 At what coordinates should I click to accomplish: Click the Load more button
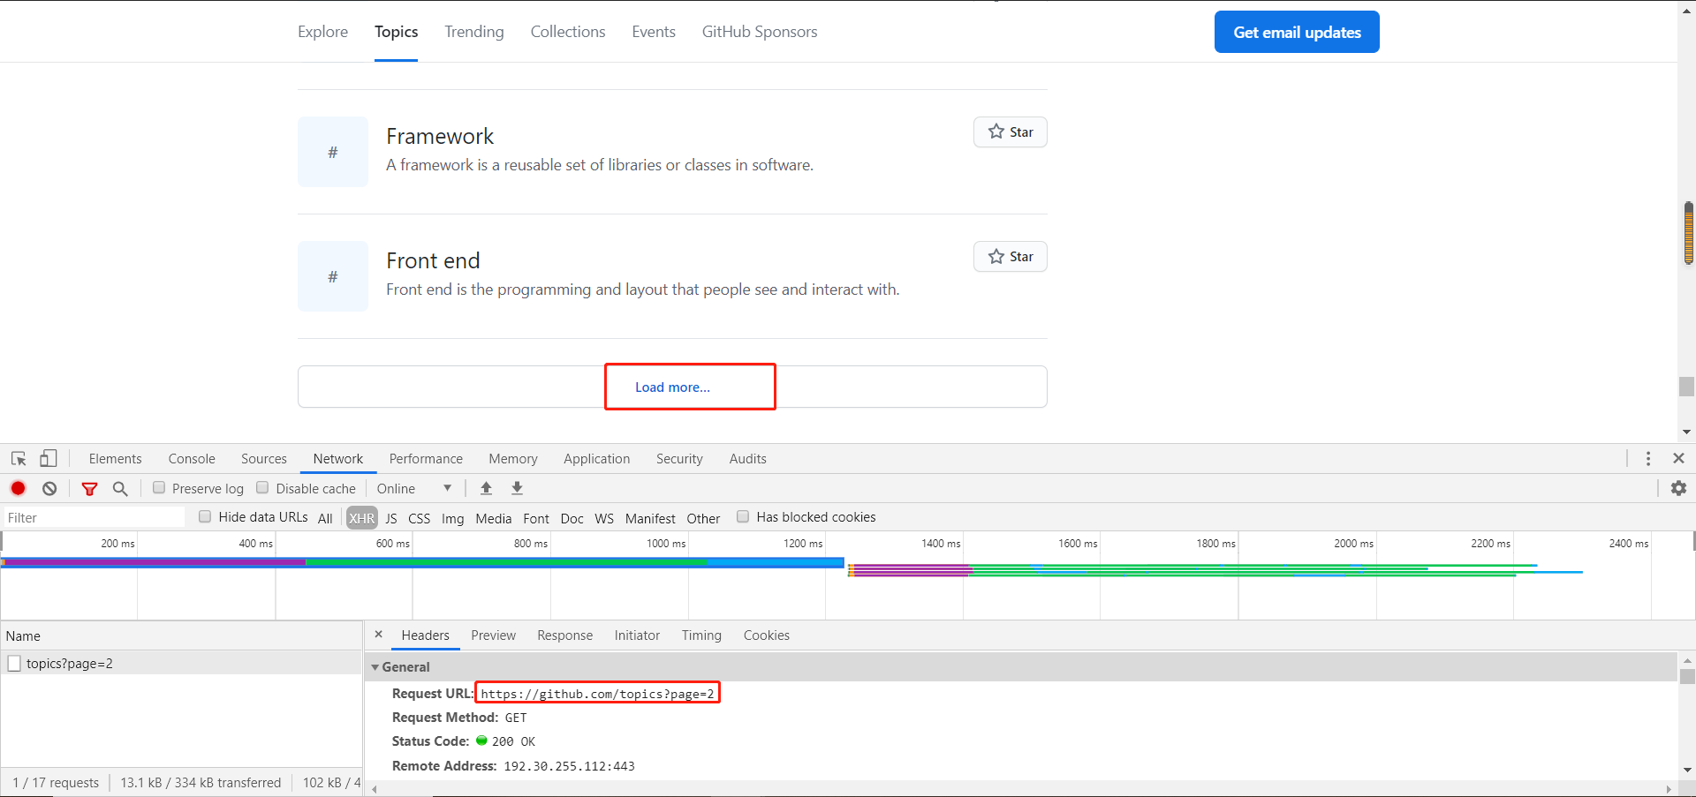click(x=672, y=387)
